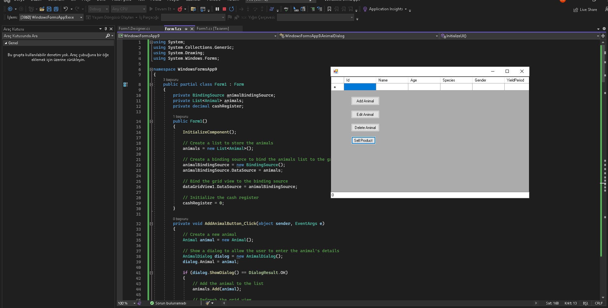Stop debugging using the red square icon
This screenshot has width=608, height=308.
click(x=224, y=9)
